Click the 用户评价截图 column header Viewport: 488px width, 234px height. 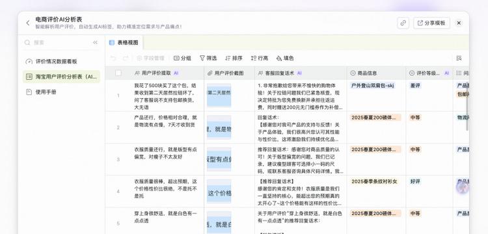[229, 73]
